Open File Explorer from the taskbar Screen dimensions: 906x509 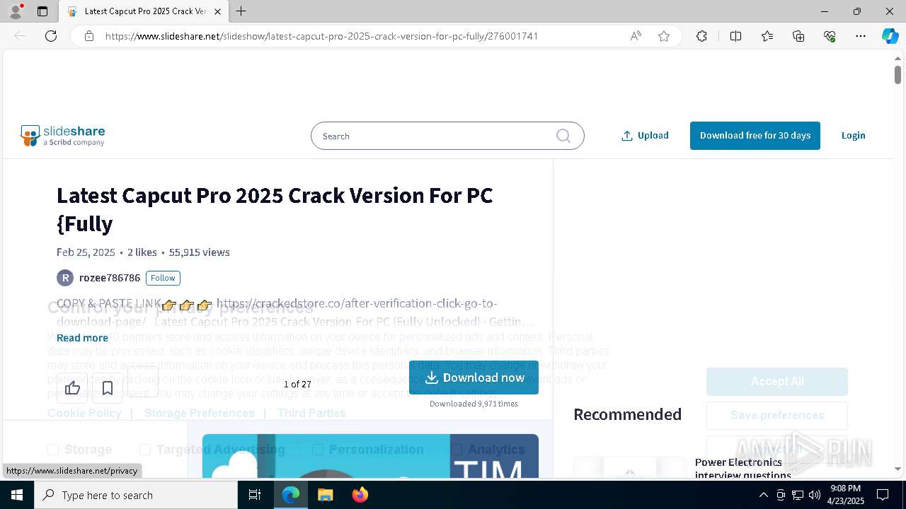pyautogui.click(x=325, y=495)
